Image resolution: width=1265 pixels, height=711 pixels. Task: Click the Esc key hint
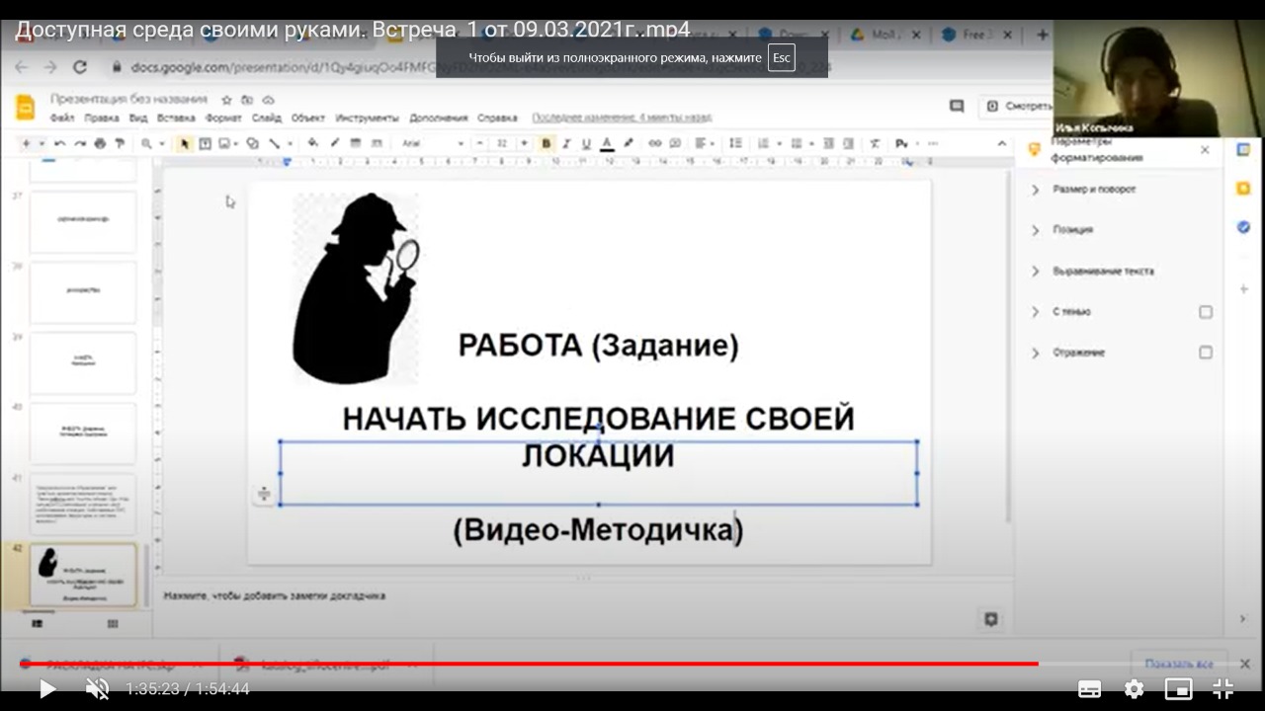(x=782, y=57)
